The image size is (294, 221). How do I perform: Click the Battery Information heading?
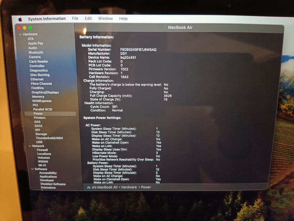(x=96, y=37)
